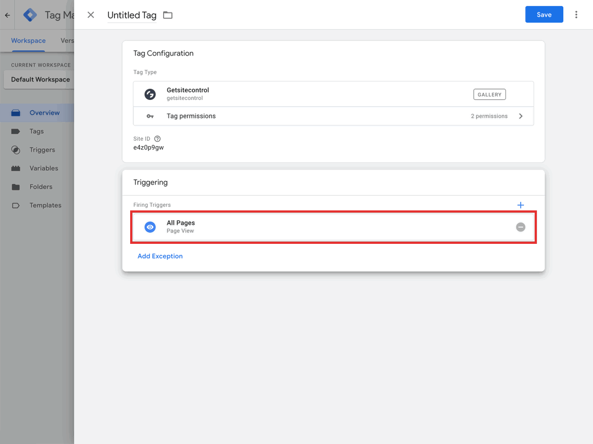Open the Variables panel
Screen dimensions: 593x444
pyautogui.click(x=44, y=168)
